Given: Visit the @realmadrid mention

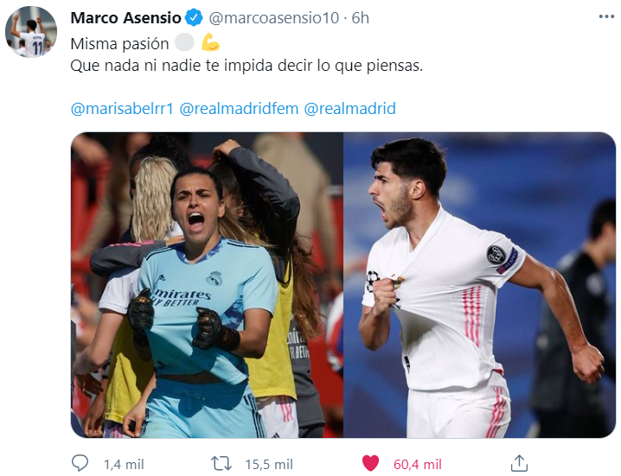Looking at the screenshot, I should pos(349,108).
